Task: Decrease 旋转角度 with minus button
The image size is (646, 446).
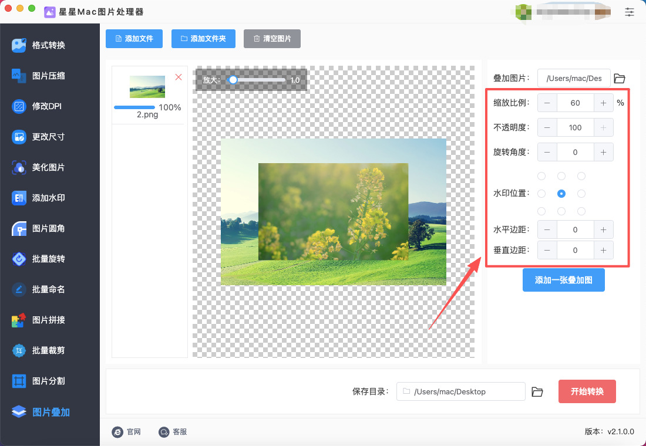Action: [547, 153]
